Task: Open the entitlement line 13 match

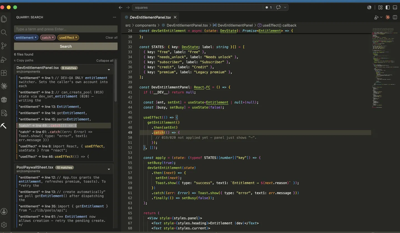Action: 64,107
